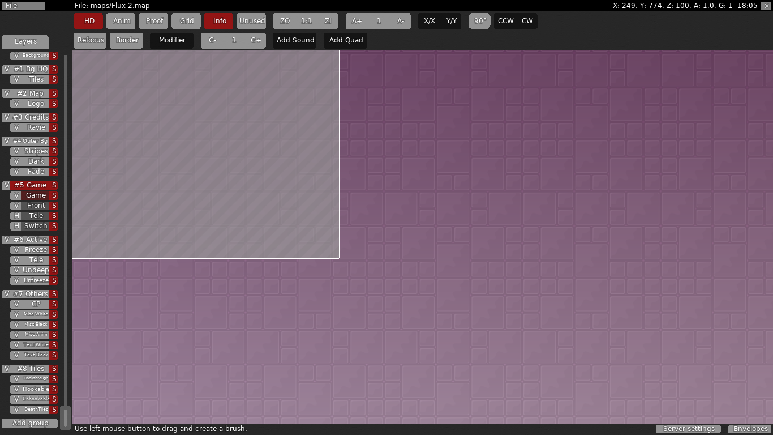Screen dimensions: 773x435
Task: Show the hidden Switch layer
Action: 16,226
